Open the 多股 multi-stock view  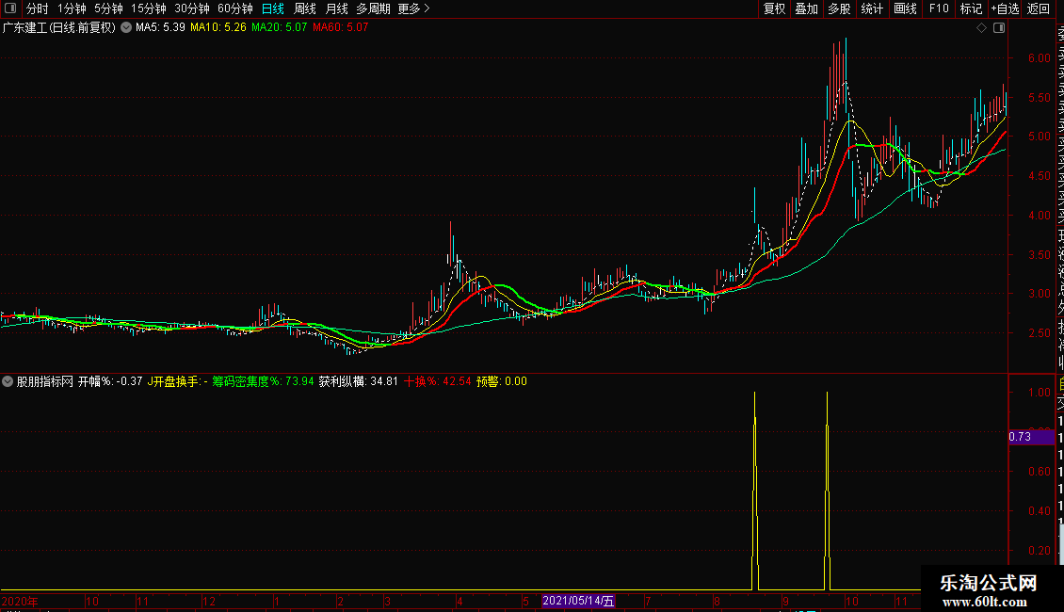(x=839, y=8)
